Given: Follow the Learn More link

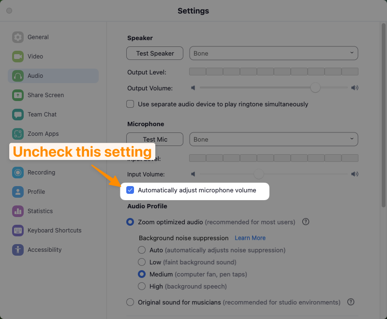Looking at the screenshot, I should (250, 238).
